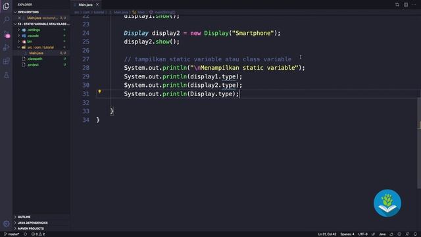Click display2.type on line 30
Screen dimensions: 421x237
coord(213,85)
